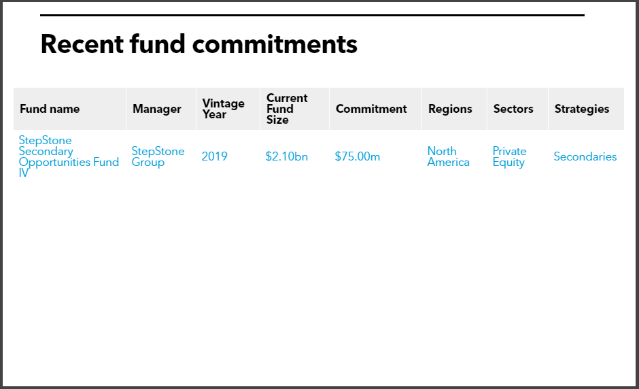Click the Recent fund commitments heading
The width and height of the screenshot is (639, 389).
pyautogui.click(x=198, y=44)
